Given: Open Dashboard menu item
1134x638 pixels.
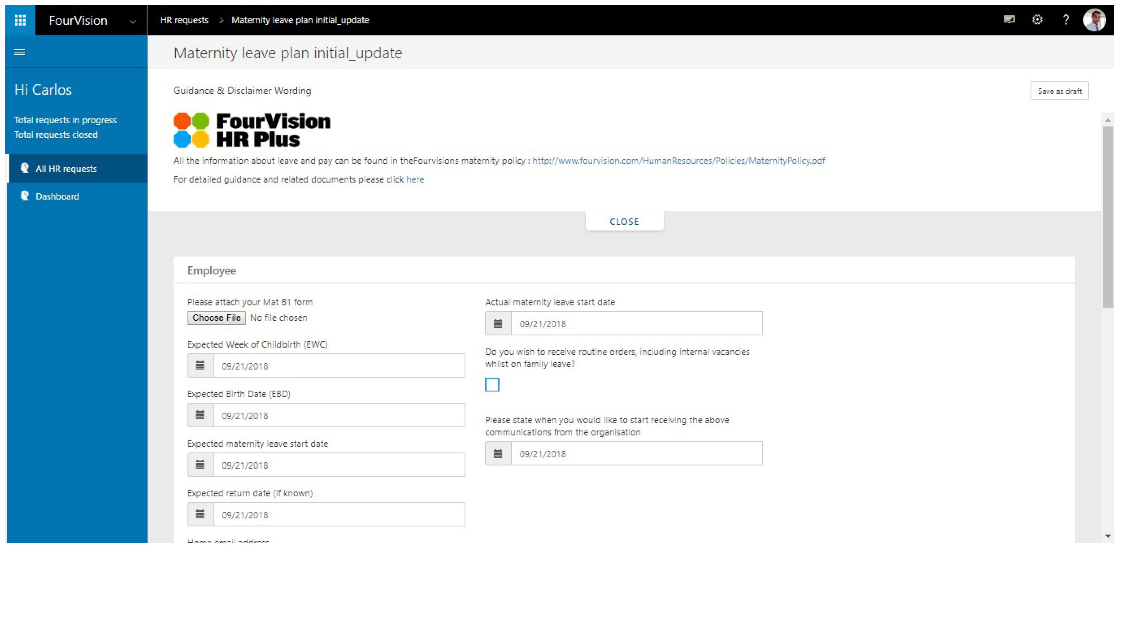Looking at the screenshot, I should point(78,196).
